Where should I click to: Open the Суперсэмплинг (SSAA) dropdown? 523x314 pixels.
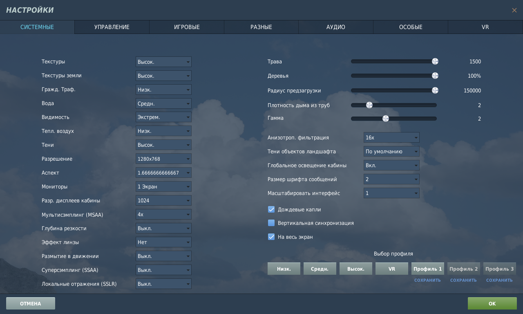[163, 270]
